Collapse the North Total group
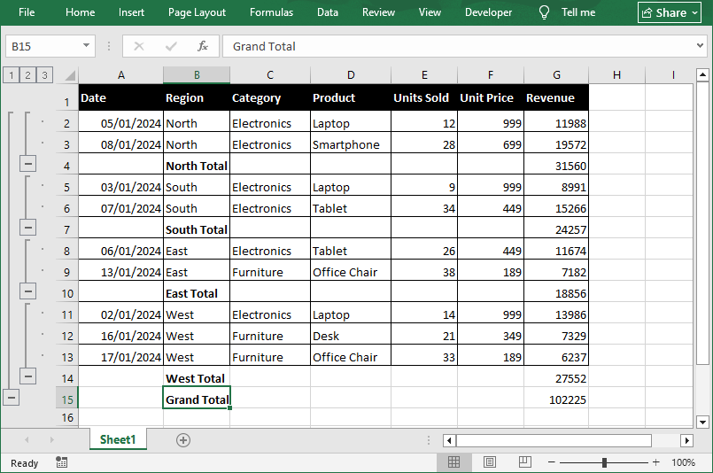This screenshot has width=713, height=473. point(27,163)
